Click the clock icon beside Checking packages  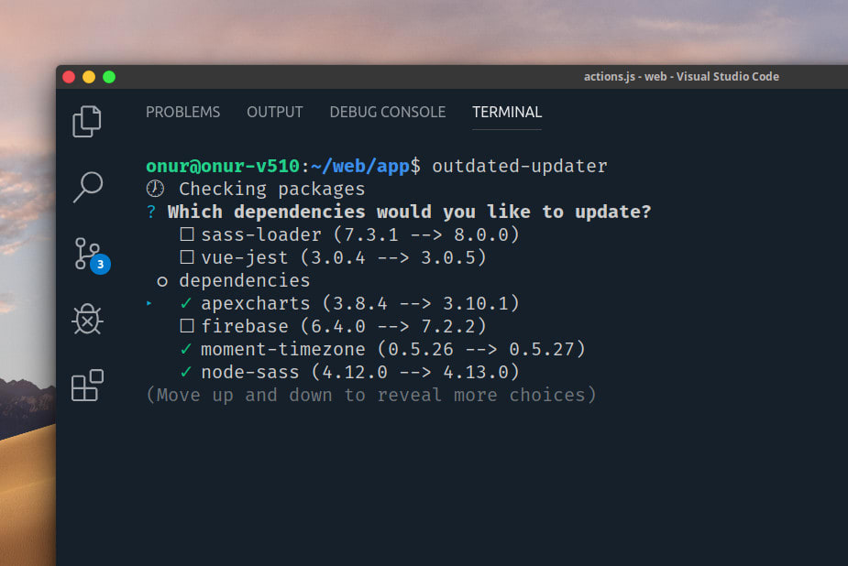155,189
